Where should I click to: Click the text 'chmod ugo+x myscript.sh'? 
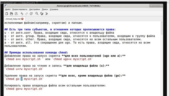tap(72, 59)
